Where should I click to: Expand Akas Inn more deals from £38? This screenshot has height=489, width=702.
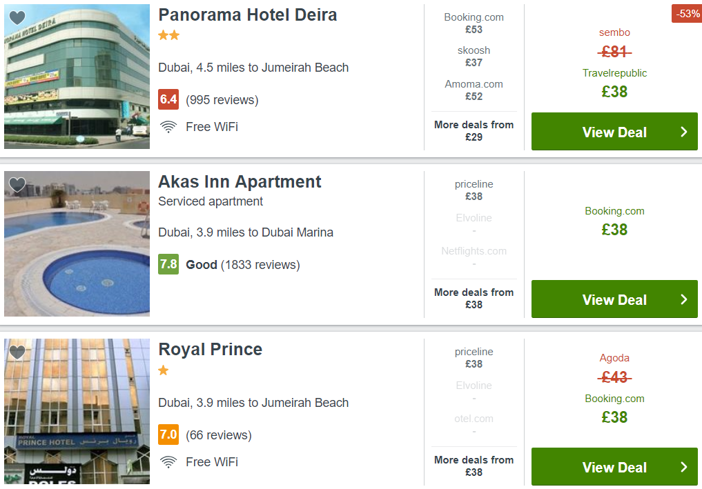[474, 299]
